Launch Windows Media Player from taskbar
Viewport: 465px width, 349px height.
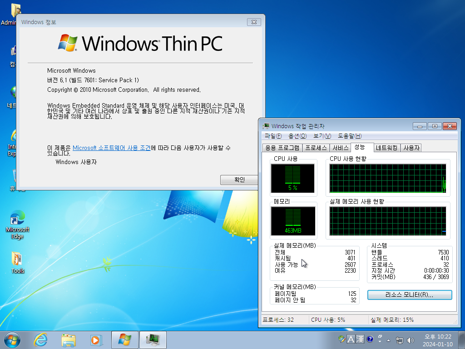tap(96, 340)
